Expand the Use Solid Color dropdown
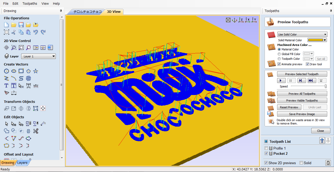 tap(302, 34)
